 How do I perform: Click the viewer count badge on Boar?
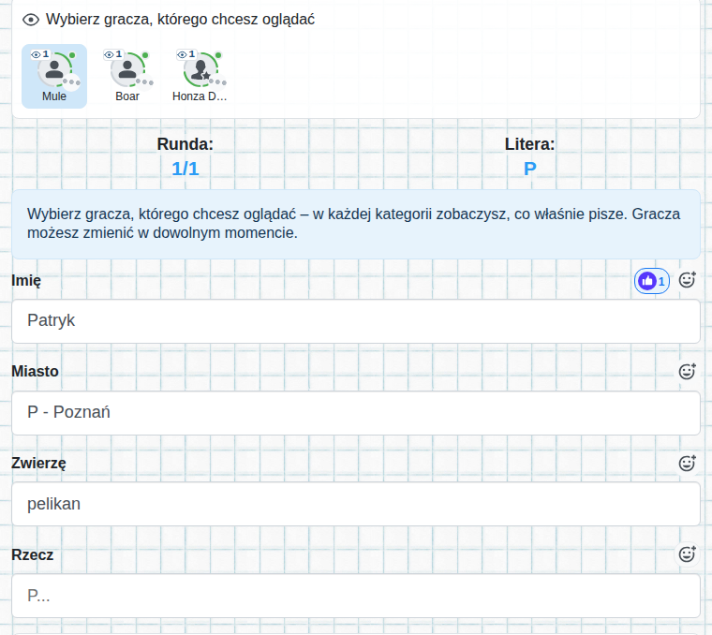click(113, 54)
